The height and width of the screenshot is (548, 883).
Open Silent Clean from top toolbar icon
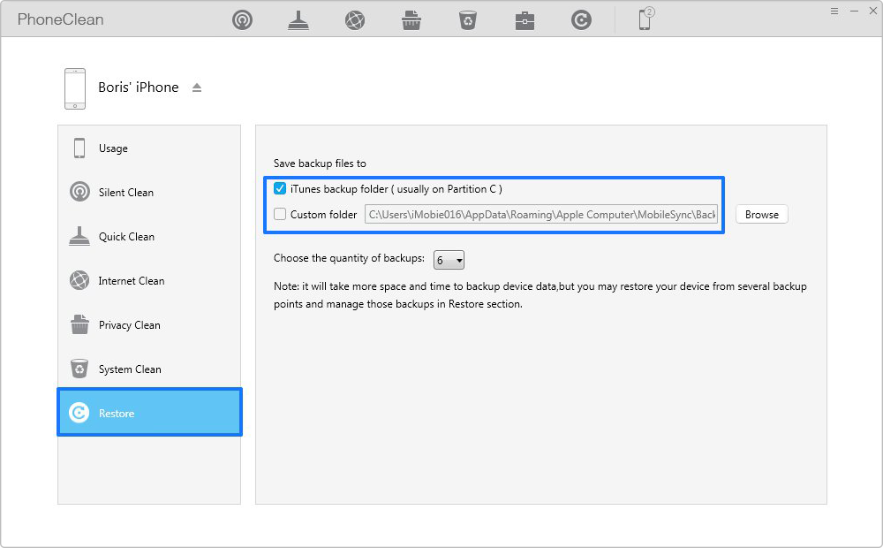242,20
